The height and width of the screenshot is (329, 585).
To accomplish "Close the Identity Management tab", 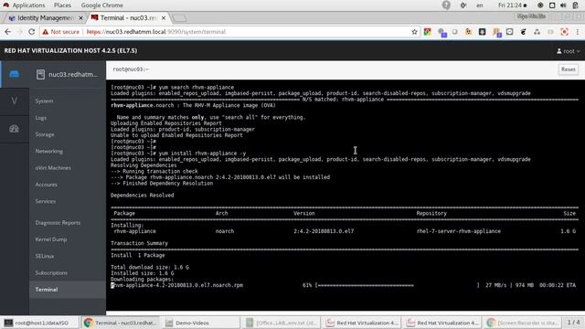I will tap(80, 18).
